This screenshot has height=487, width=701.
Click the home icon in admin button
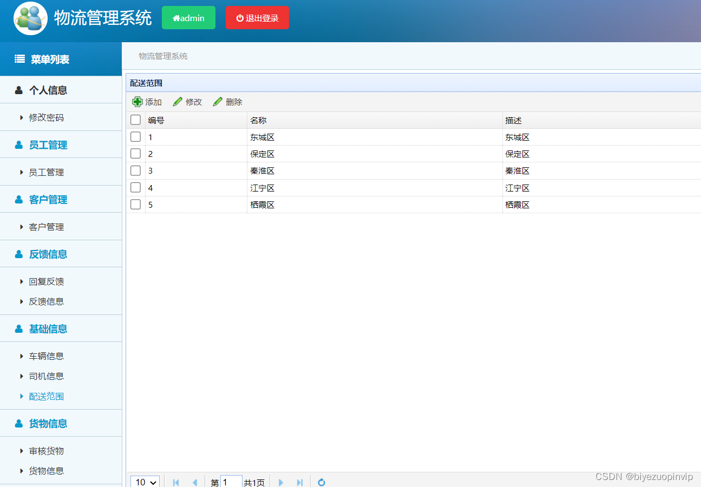click(176, 18)
